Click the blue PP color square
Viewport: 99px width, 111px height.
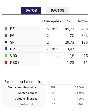coord(6,49)
